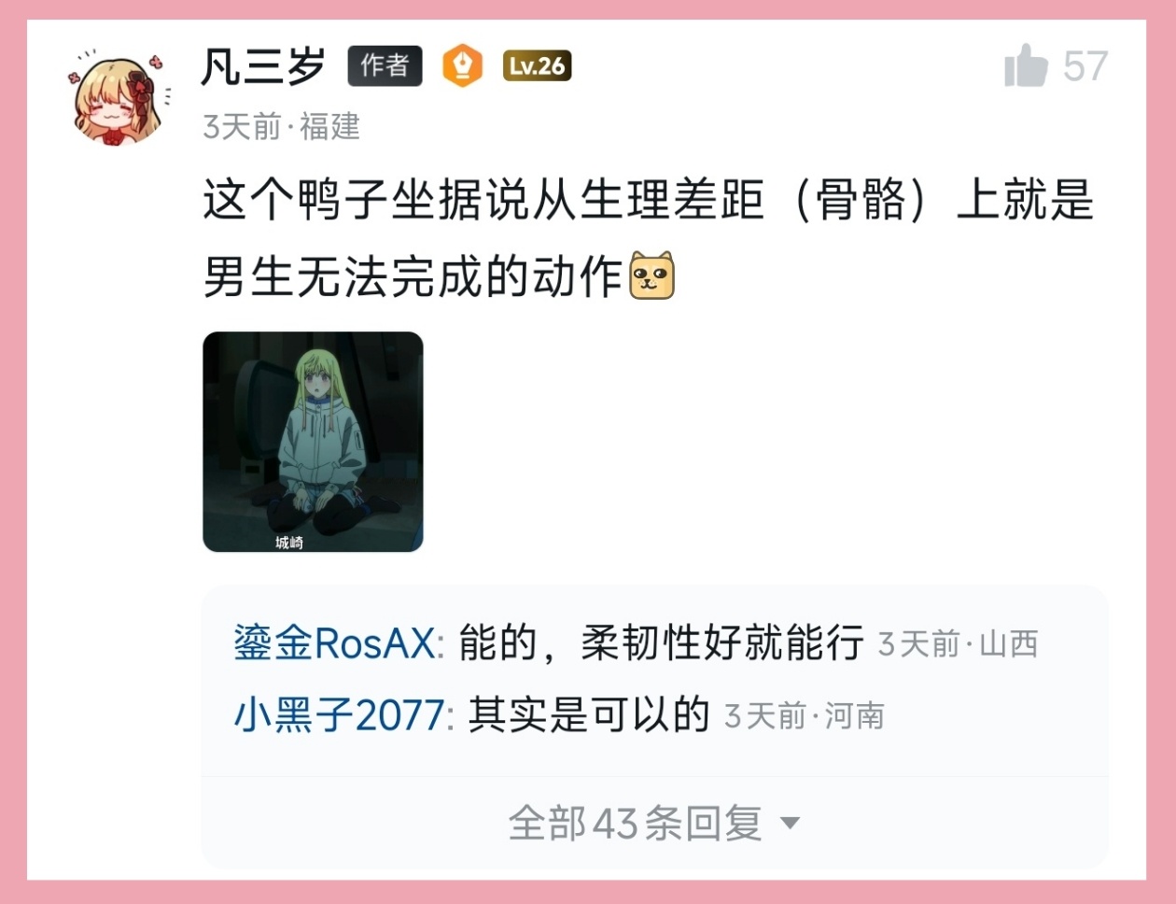Tap the 3天前·山西 reply timestamp

[958, 644]
